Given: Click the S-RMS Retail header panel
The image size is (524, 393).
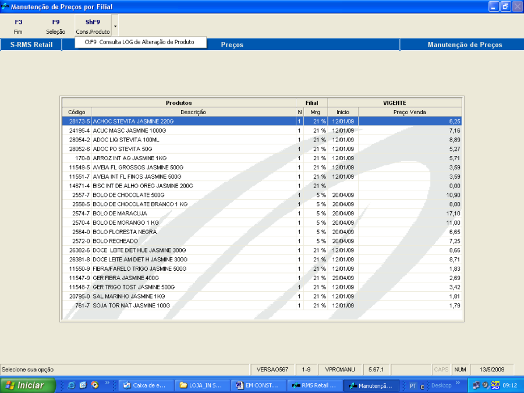Looking at the screenshot, I should coord(31,45).
